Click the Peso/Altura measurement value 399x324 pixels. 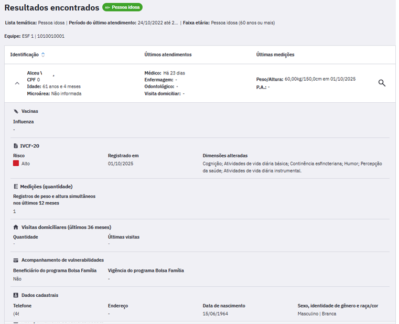coord(320,79)
